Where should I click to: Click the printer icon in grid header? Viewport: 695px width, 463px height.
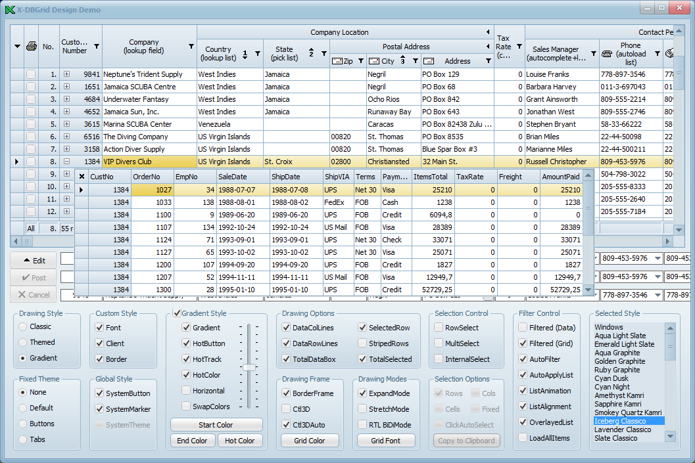click(x=31, y=46)
